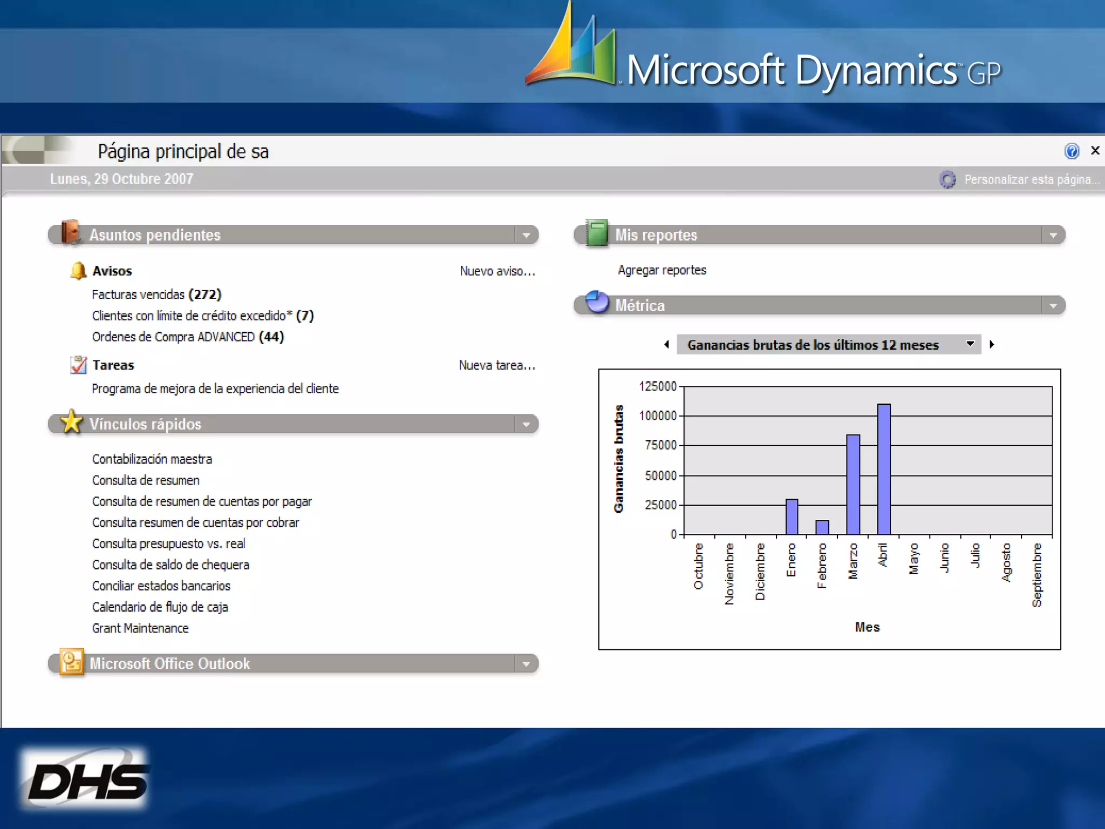Image resolution: width=1105 pixels, height=829 pixels.
Task: Click the green Mis reportes book icon
Action: 597,233
